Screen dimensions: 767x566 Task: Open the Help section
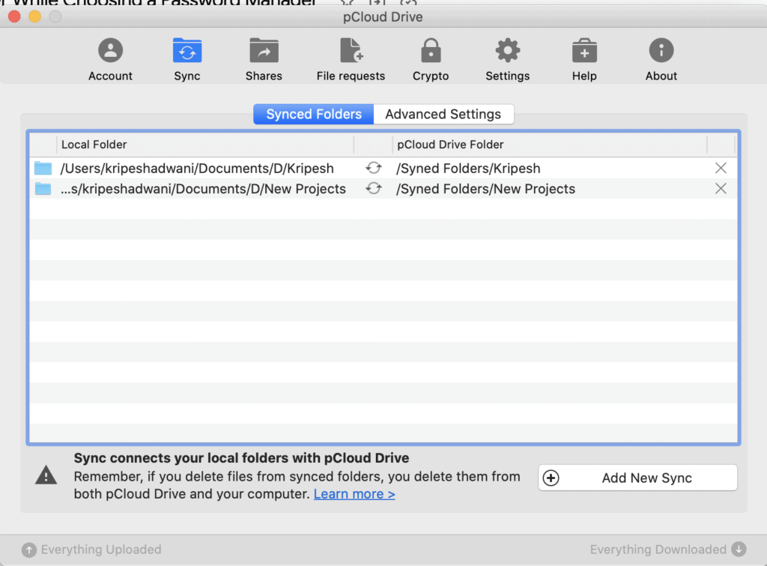584,59
